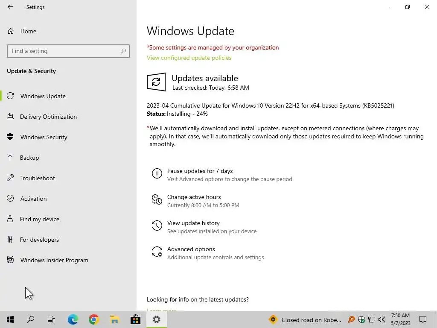The image size is (437, 328).
Task: Launch Microsoft Edge from the taskbar
Action: [x=73, y=319]
